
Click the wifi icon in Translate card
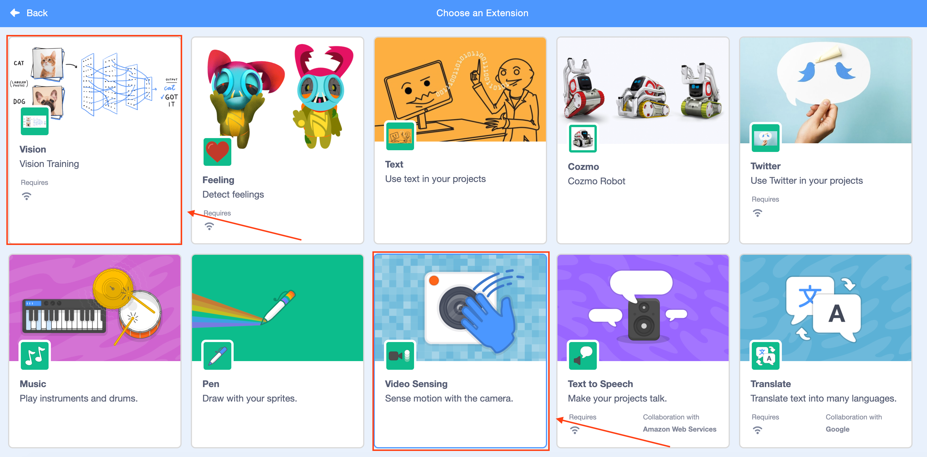pos(758,430)
